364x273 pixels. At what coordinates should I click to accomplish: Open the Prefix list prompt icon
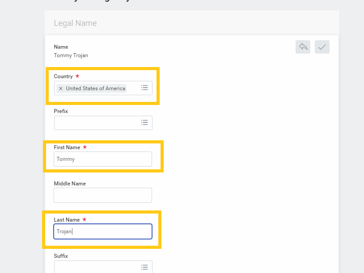pyautogui.click(x=144, y=122)
